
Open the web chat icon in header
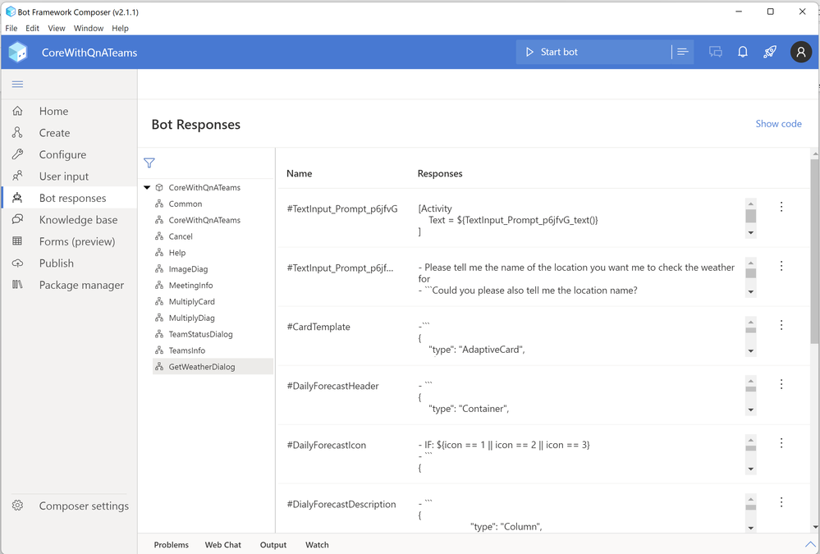[x=716, y=52]
